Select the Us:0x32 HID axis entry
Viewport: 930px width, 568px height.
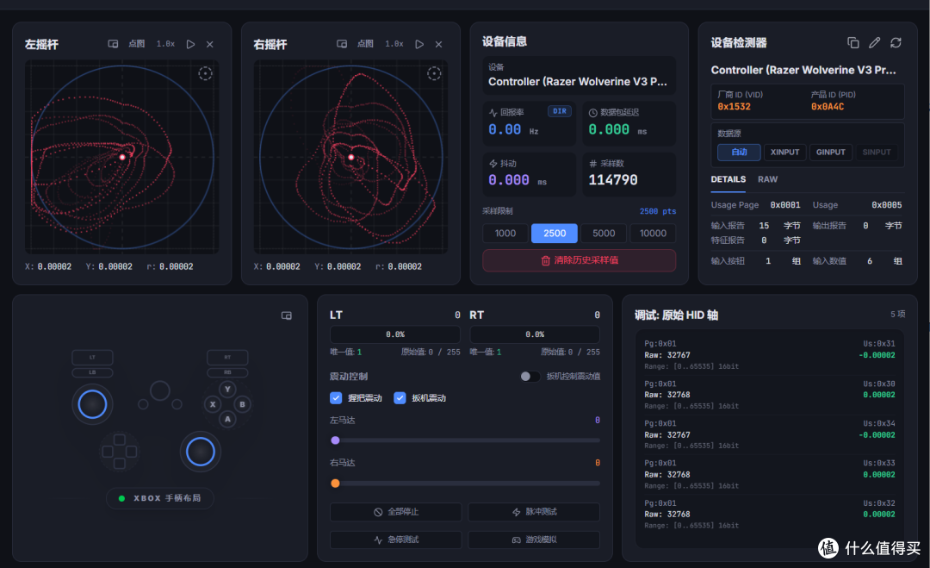point(770,514)
